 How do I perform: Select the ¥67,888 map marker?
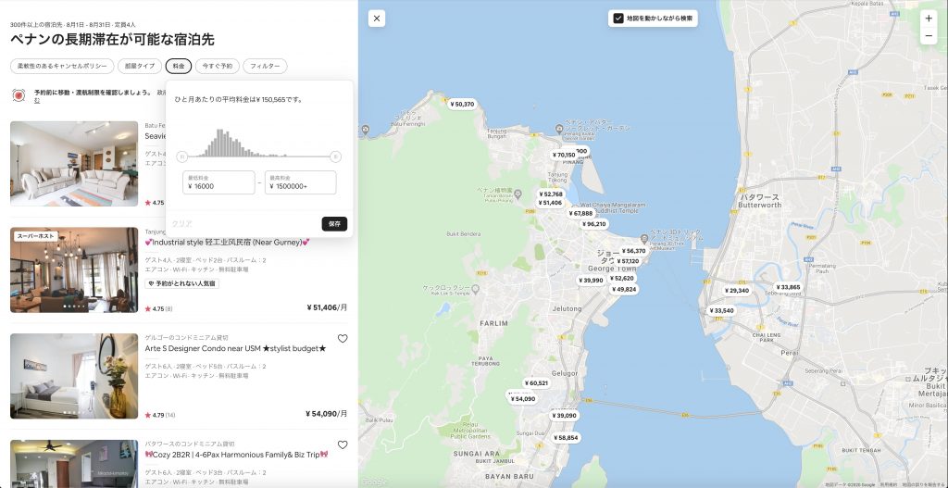click(x=581, y=214)
